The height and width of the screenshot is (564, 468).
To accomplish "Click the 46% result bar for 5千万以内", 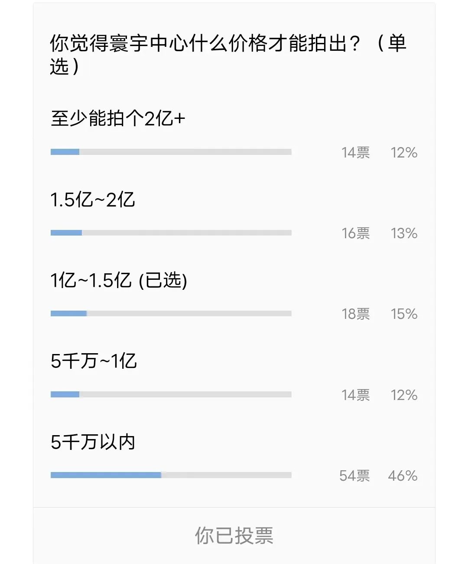I will [171, 475].
